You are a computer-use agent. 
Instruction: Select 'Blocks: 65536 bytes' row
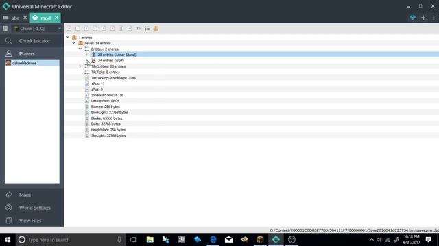252,118
